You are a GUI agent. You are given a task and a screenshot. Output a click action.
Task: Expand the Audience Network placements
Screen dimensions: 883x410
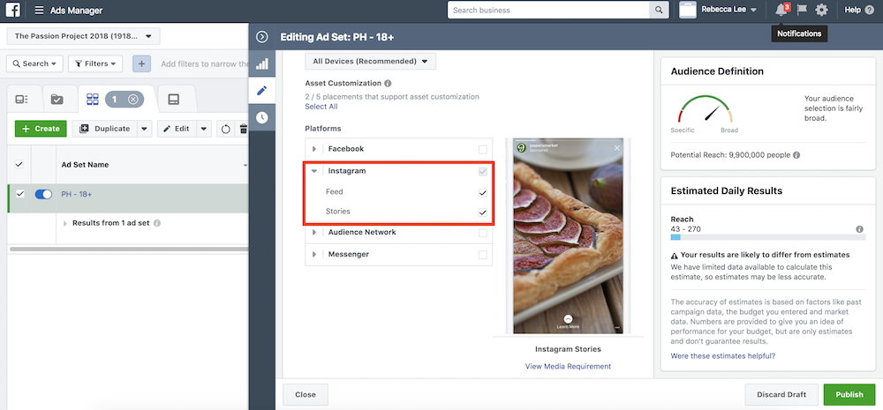[x=314, y=232]
